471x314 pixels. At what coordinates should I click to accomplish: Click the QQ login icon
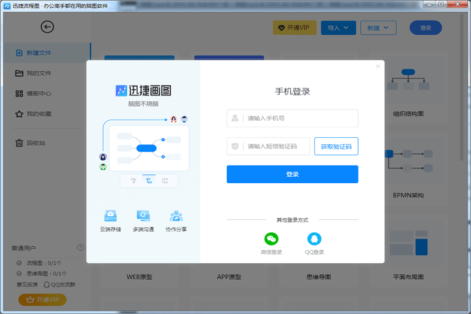(x=314, y=239)
